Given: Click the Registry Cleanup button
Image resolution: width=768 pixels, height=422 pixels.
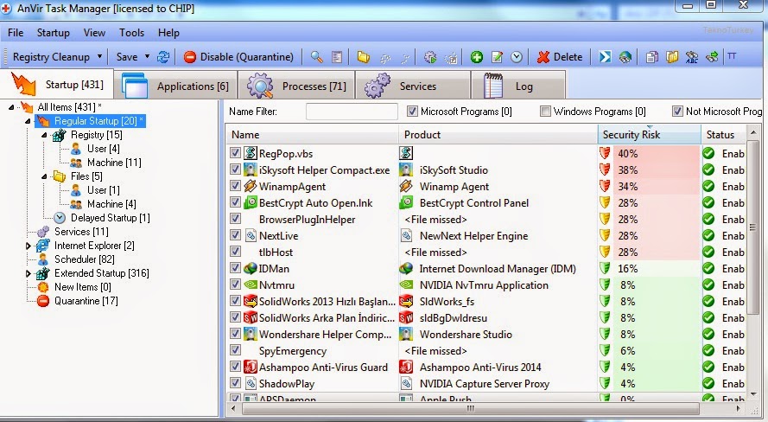Looking at the screenshot, I should (51, 57).
